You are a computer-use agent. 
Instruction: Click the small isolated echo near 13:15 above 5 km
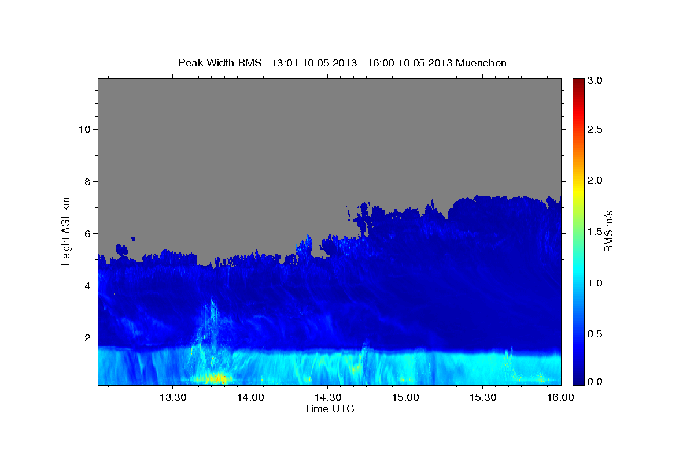pyautogui.click(x=133, y=238)
